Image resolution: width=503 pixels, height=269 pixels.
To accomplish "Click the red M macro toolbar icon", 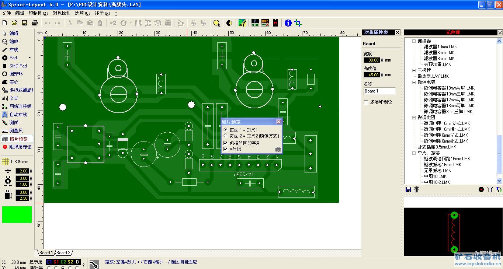I will coord(275,23).
